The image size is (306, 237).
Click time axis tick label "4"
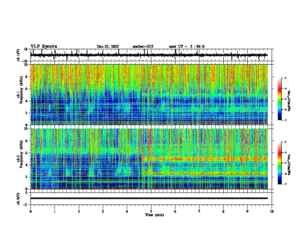click(x=127, y=211)
